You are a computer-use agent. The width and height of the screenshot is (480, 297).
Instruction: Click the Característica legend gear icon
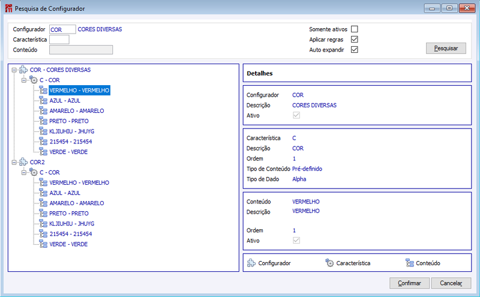coord(329,263)
